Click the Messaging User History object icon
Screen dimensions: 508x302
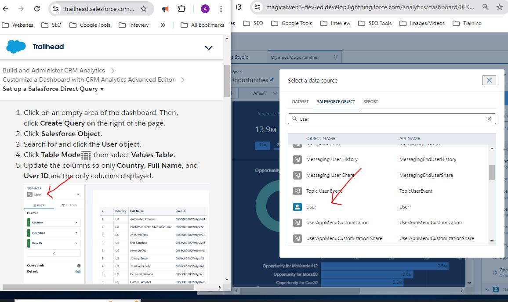[x=298, y=159]
